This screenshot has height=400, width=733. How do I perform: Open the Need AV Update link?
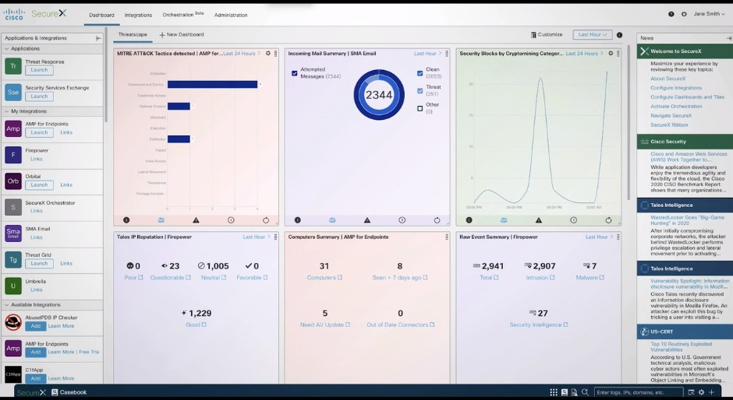325,325
